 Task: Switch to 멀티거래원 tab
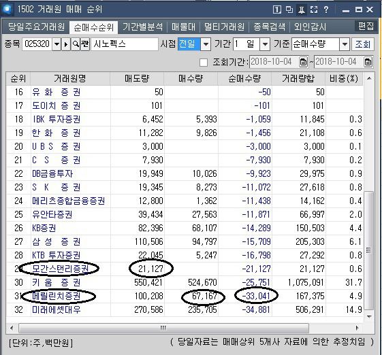(x=224, y=27)
